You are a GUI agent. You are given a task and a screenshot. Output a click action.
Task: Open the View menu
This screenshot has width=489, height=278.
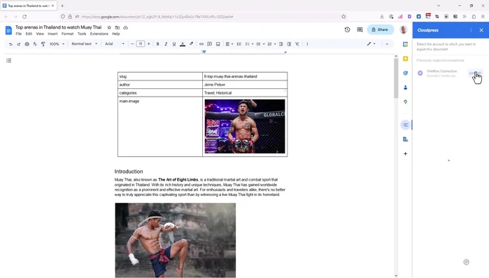pyautogui.click(x=40, y=34)
